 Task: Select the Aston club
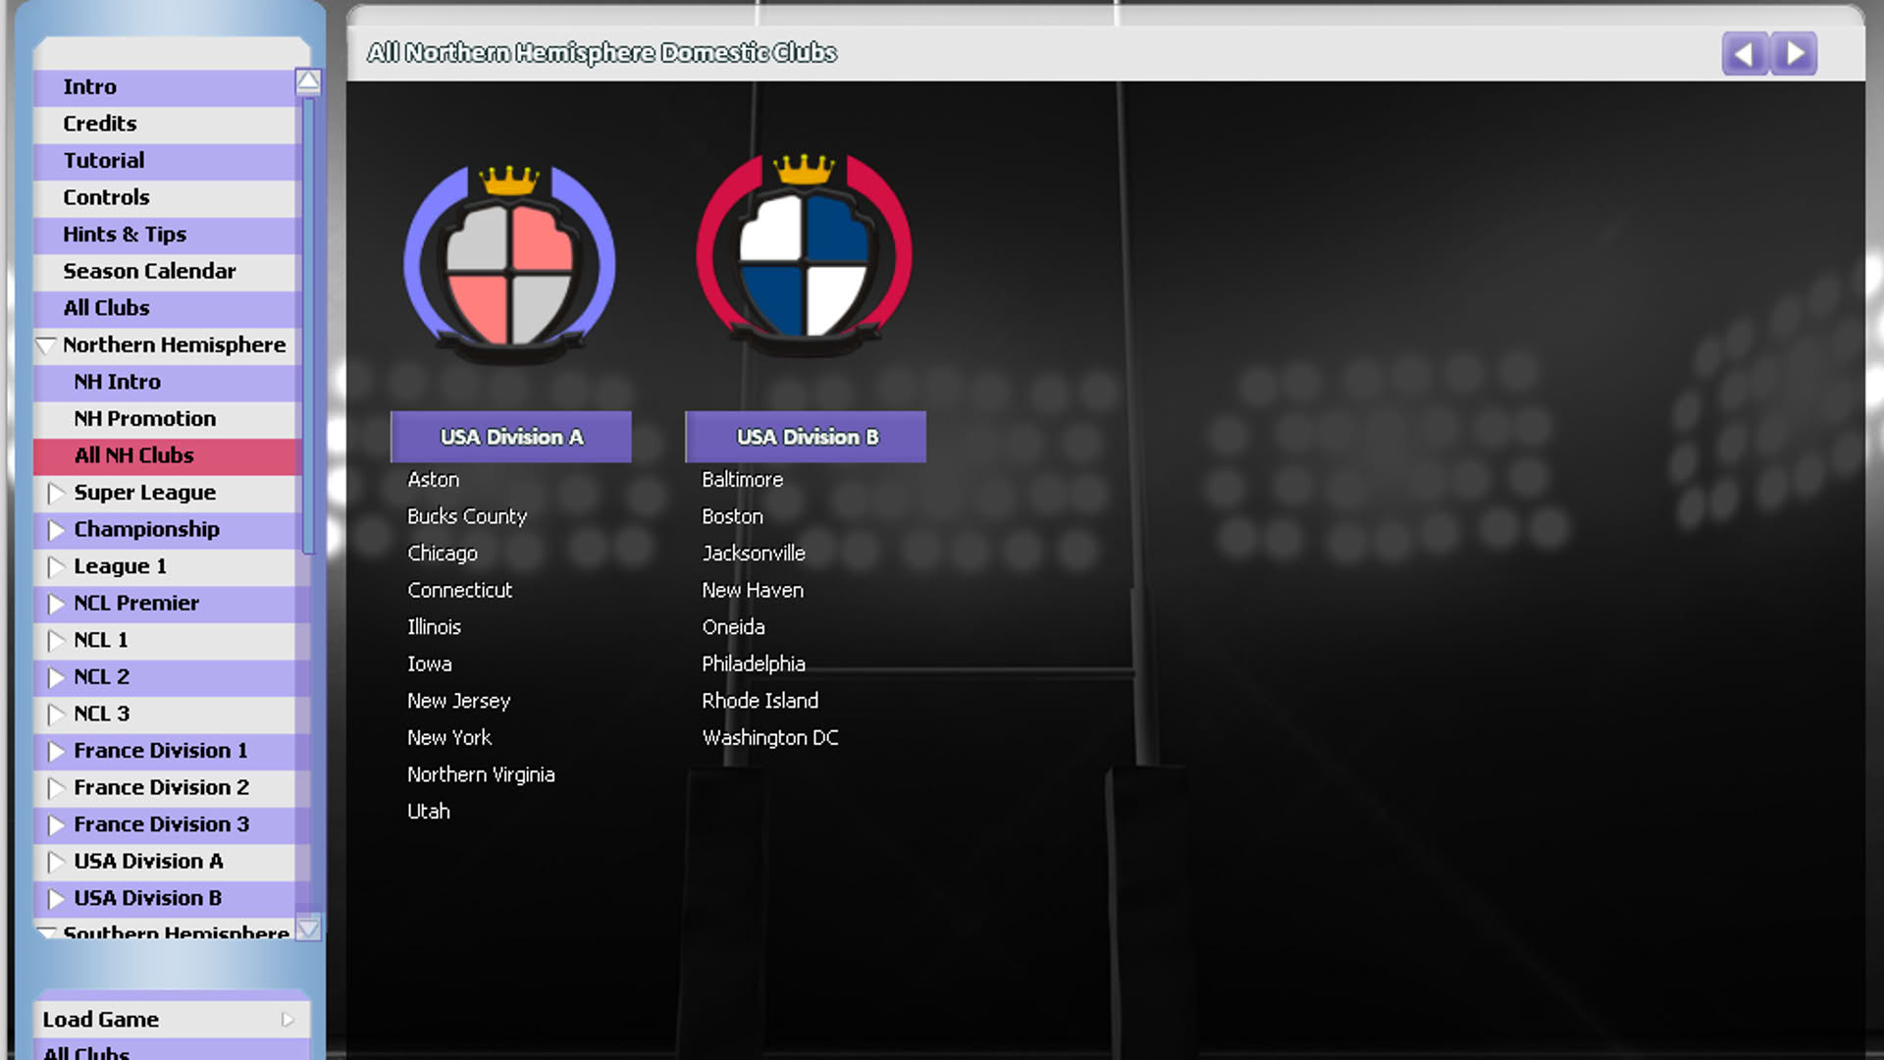[x=433, y=480]
